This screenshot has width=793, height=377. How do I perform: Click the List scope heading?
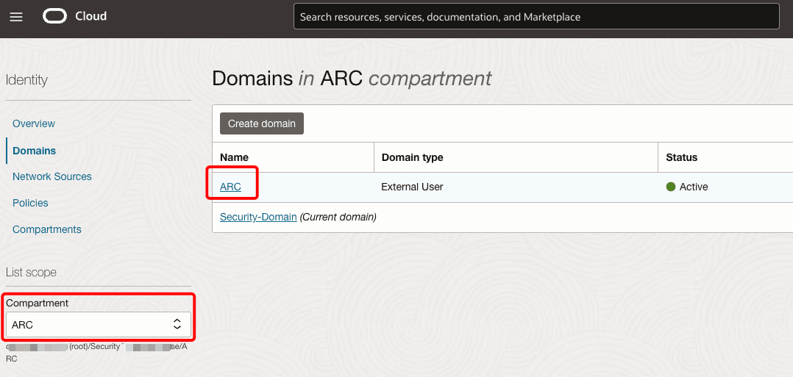click(32, 273)
